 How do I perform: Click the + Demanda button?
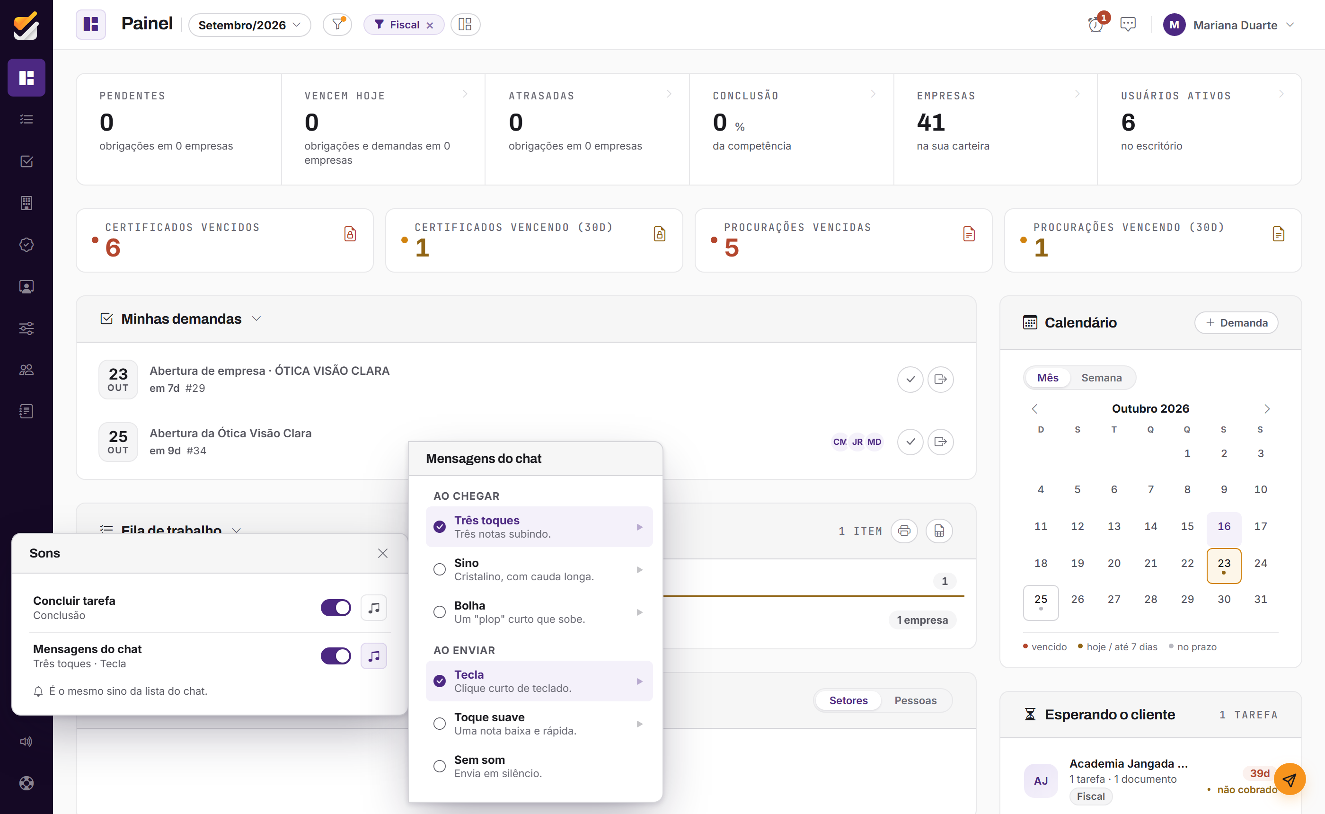click(x=1236, y=322)
